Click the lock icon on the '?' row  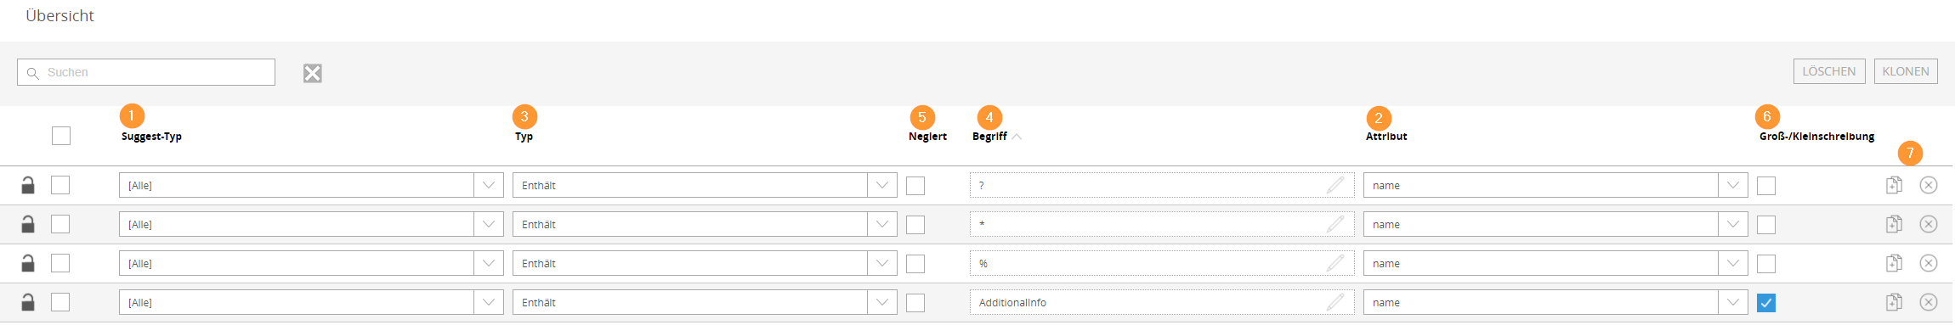point(28,185)
